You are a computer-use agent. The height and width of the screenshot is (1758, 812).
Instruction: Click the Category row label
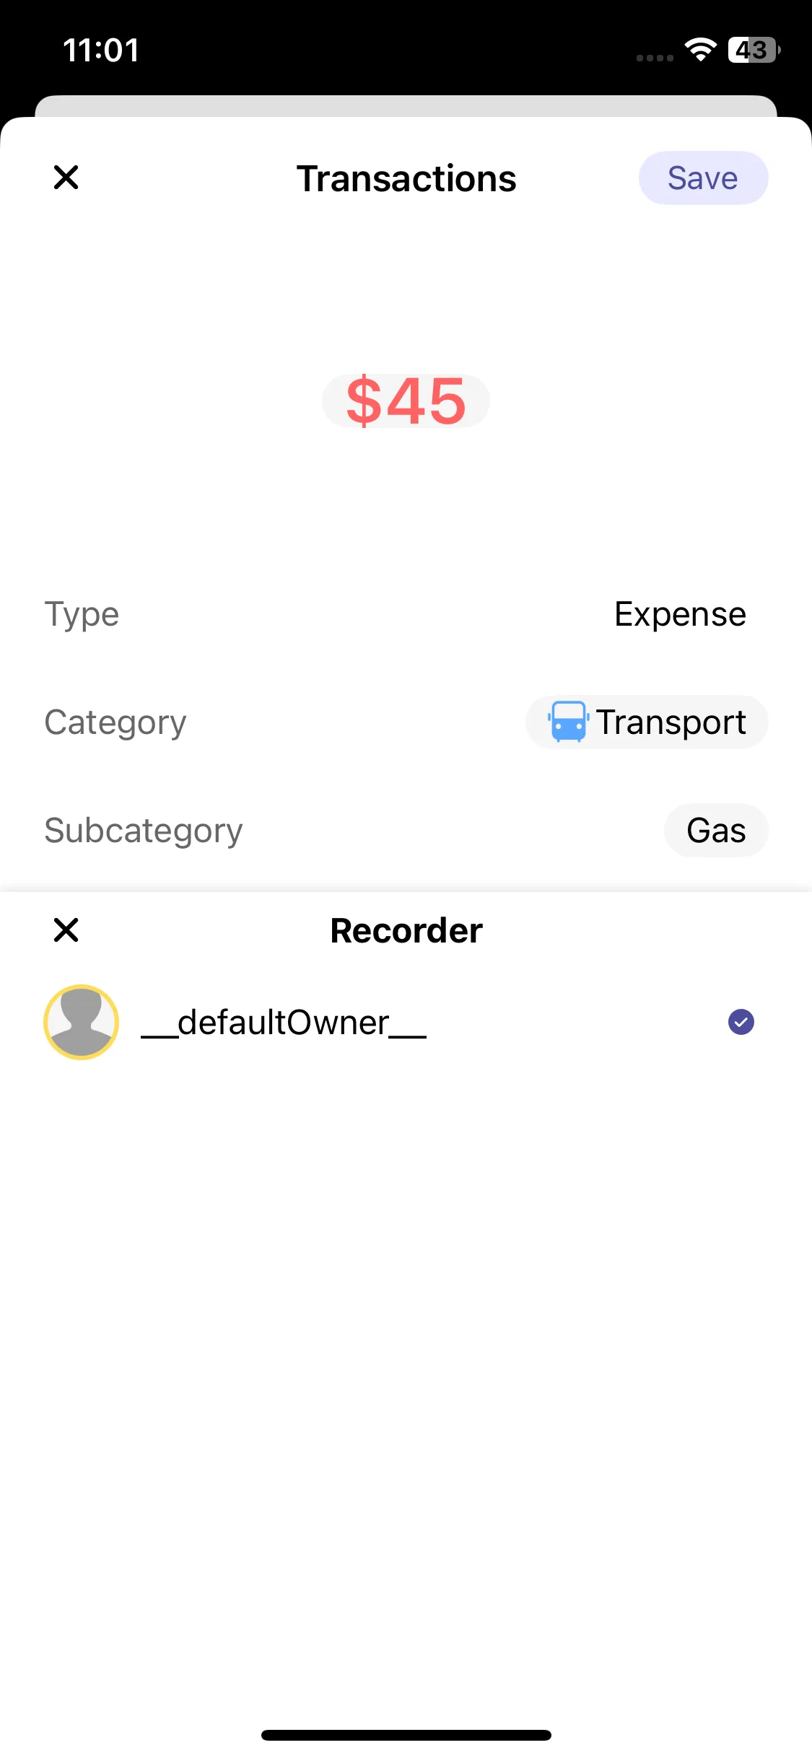tap(115, 722)
